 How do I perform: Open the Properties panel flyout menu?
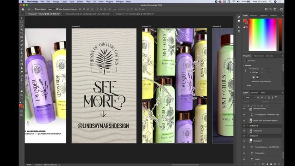pyautogui.click(x=283, y=56)
